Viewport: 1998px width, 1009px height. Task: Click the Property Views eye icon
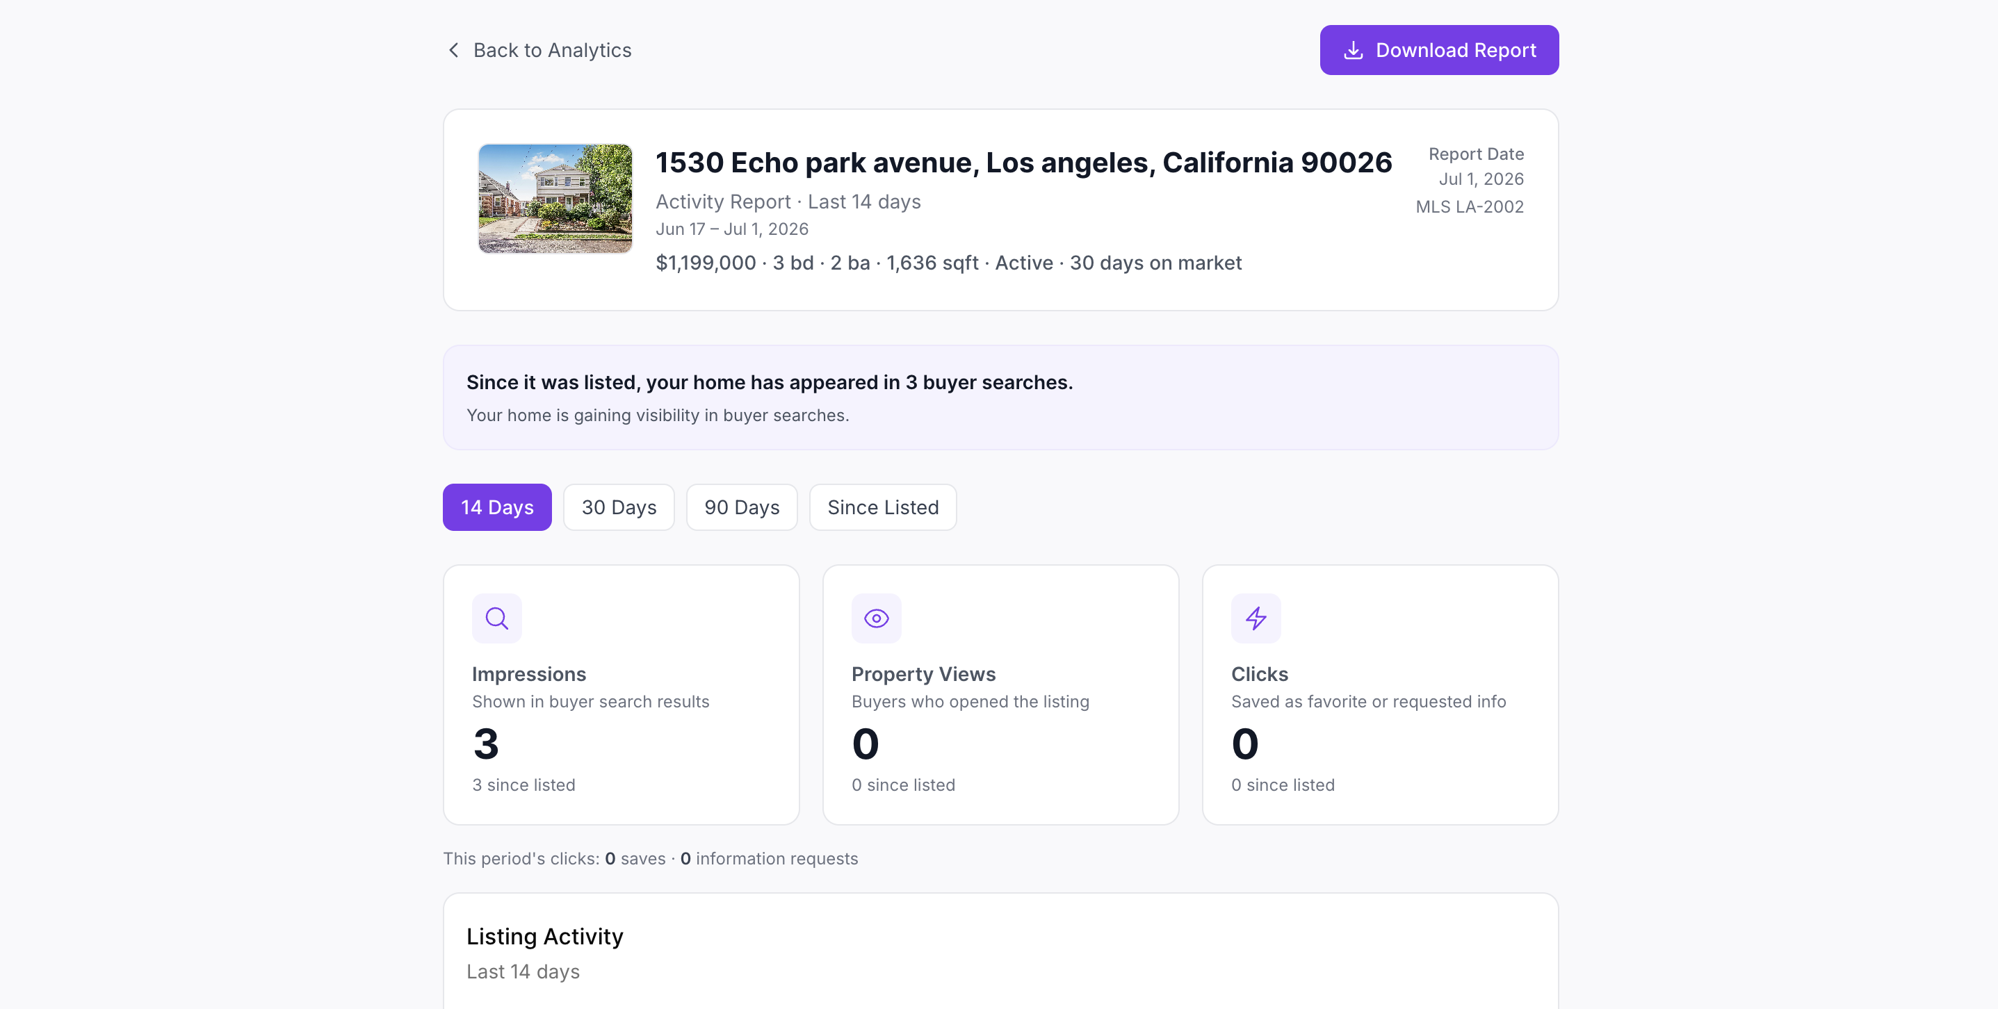coord(877,618)
